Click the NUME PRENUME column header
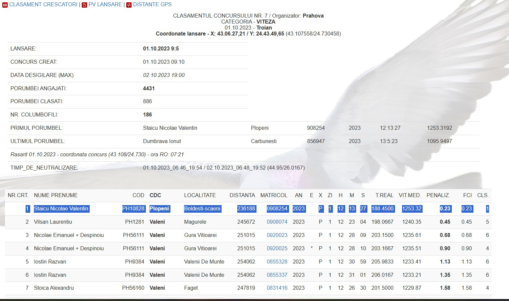This screenshot has width=509, height=301. pos(55,195)
